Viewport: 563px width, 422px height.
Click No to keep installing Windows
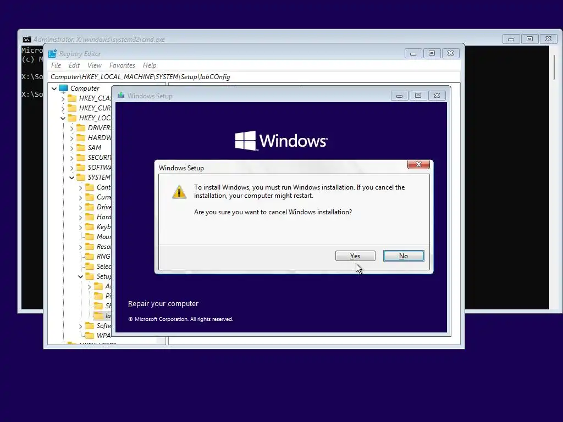pyautogui.click(x=404, y=256)
